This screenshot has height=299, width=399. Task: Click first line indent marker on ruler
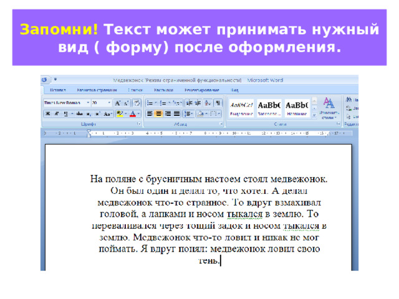click(x=89, y=131)
